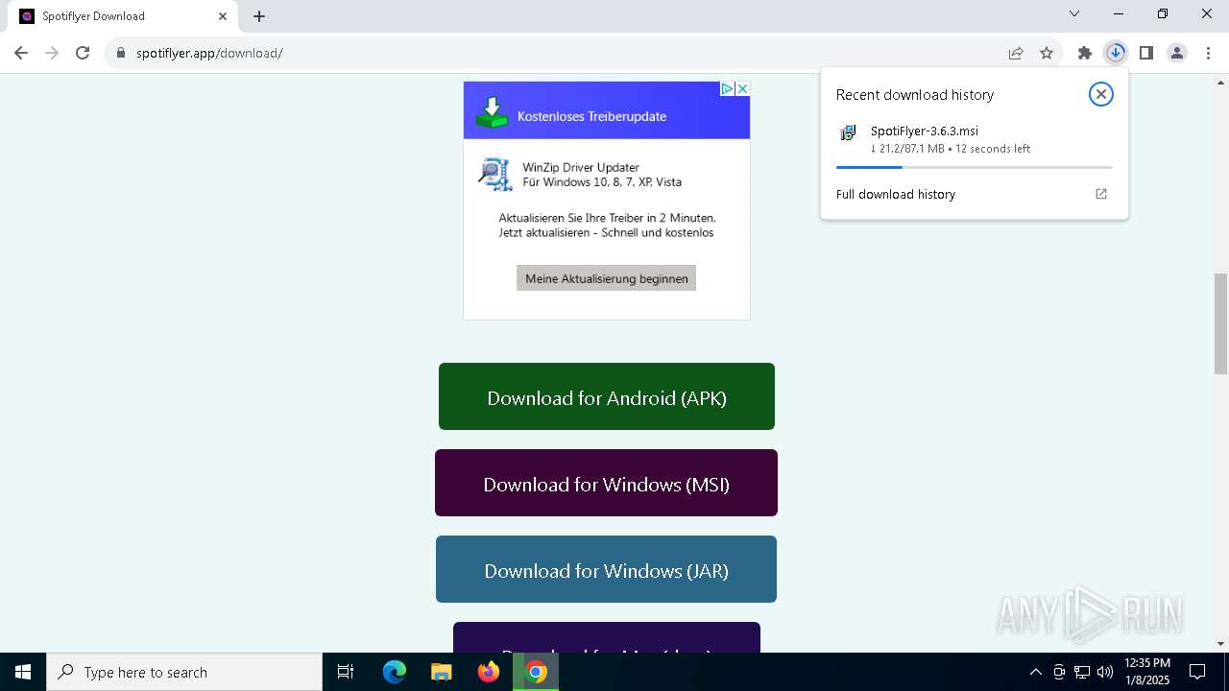Screen dimensions: 1229x691
Task: Open Chrome extensions puzzle icon
Action: [1085, 53]
